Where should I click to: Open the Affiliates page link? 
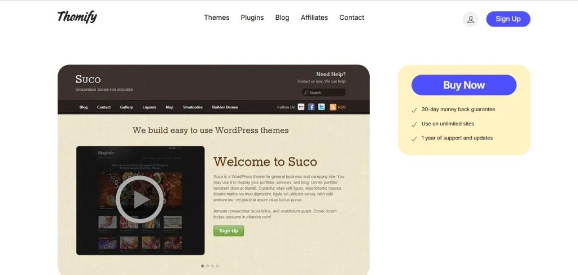pyautogui.click(x=314, y=18)
